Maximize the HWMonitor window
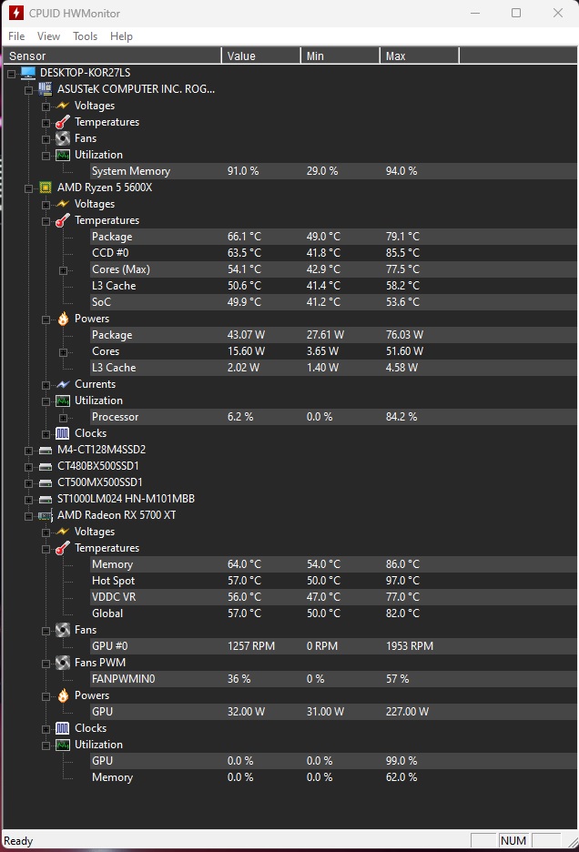The height and width of the screenshot is (852, 579). [x=516, y=13]
